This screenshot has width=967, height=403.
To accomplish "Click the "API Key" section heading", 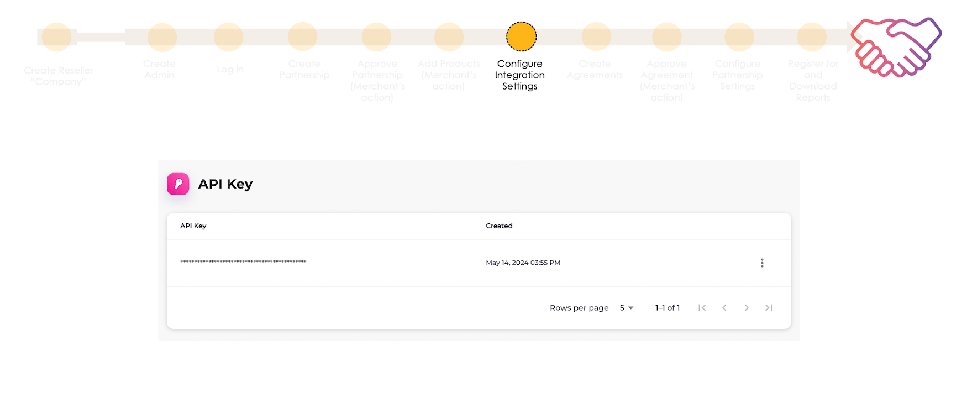I will 225,184.
